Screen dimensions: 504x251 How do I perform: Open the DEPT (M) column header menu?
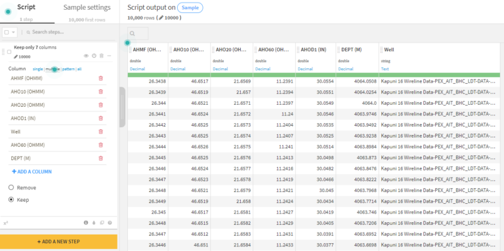point(352,50)
